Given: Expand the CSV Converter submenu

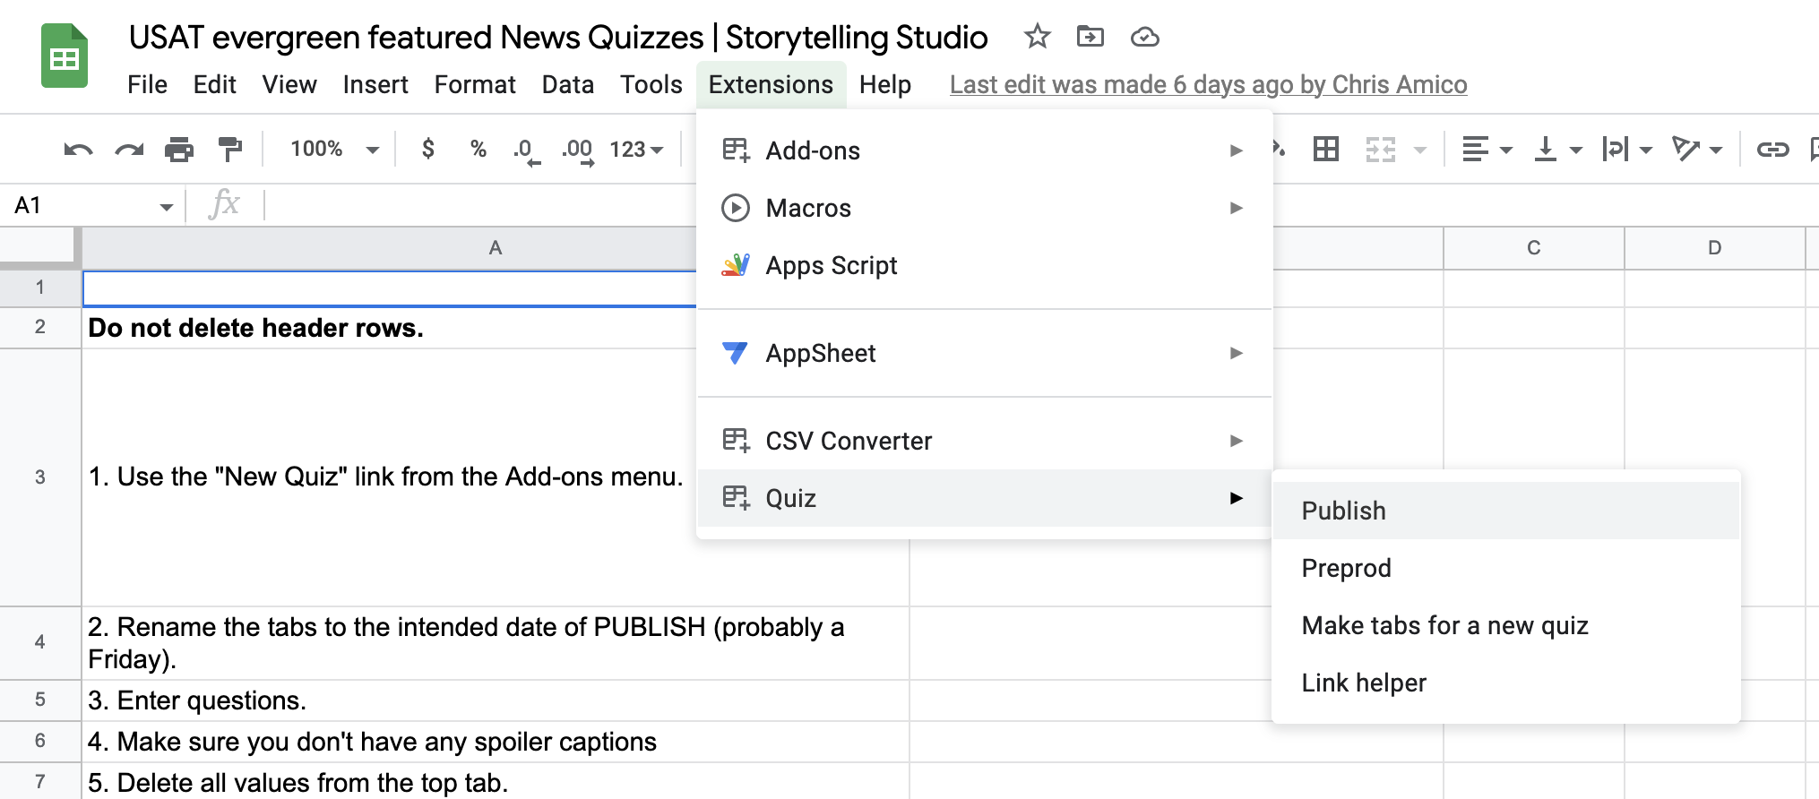Looking at the screenshot, I should coord(984,441).
